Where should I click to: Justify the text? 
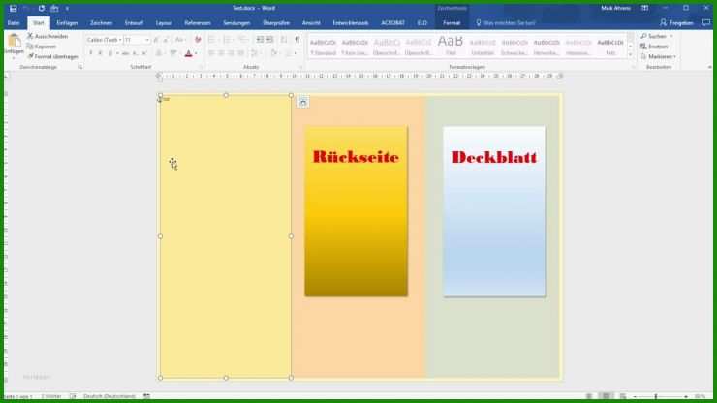pos(241,53)
